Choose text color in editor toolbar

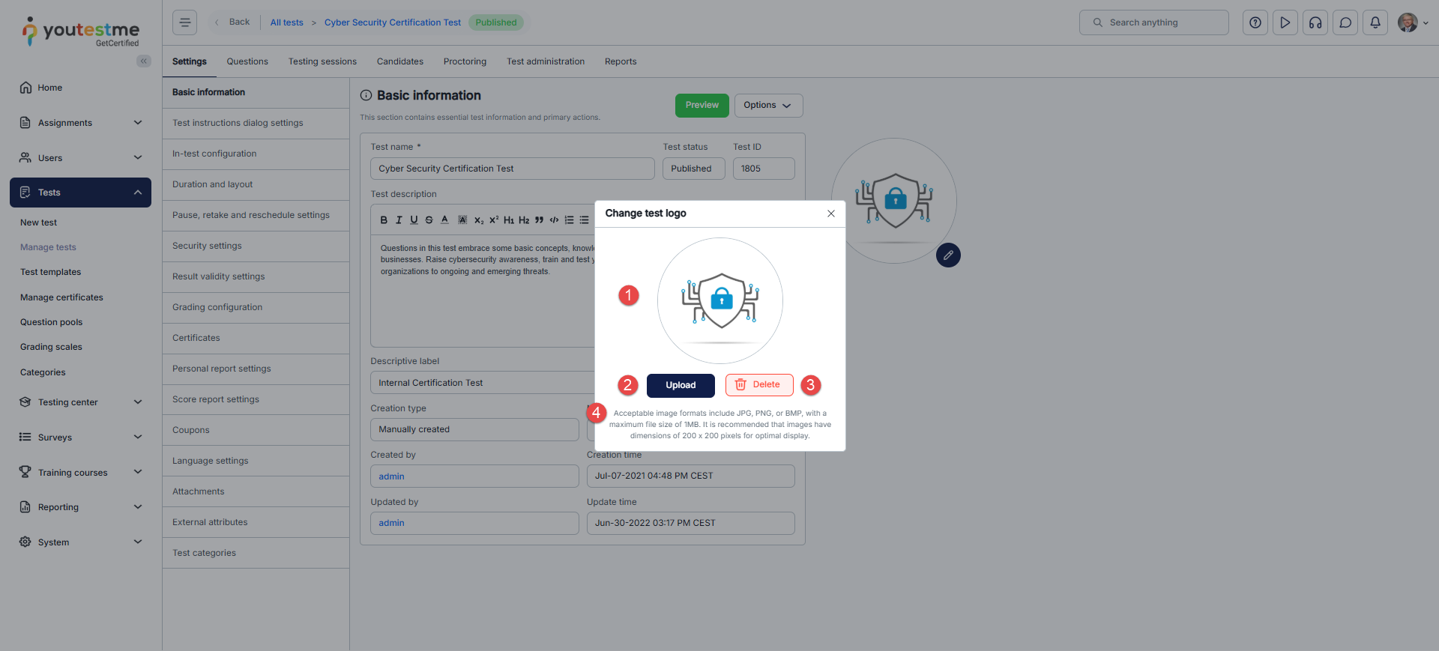tap(444, 220)
